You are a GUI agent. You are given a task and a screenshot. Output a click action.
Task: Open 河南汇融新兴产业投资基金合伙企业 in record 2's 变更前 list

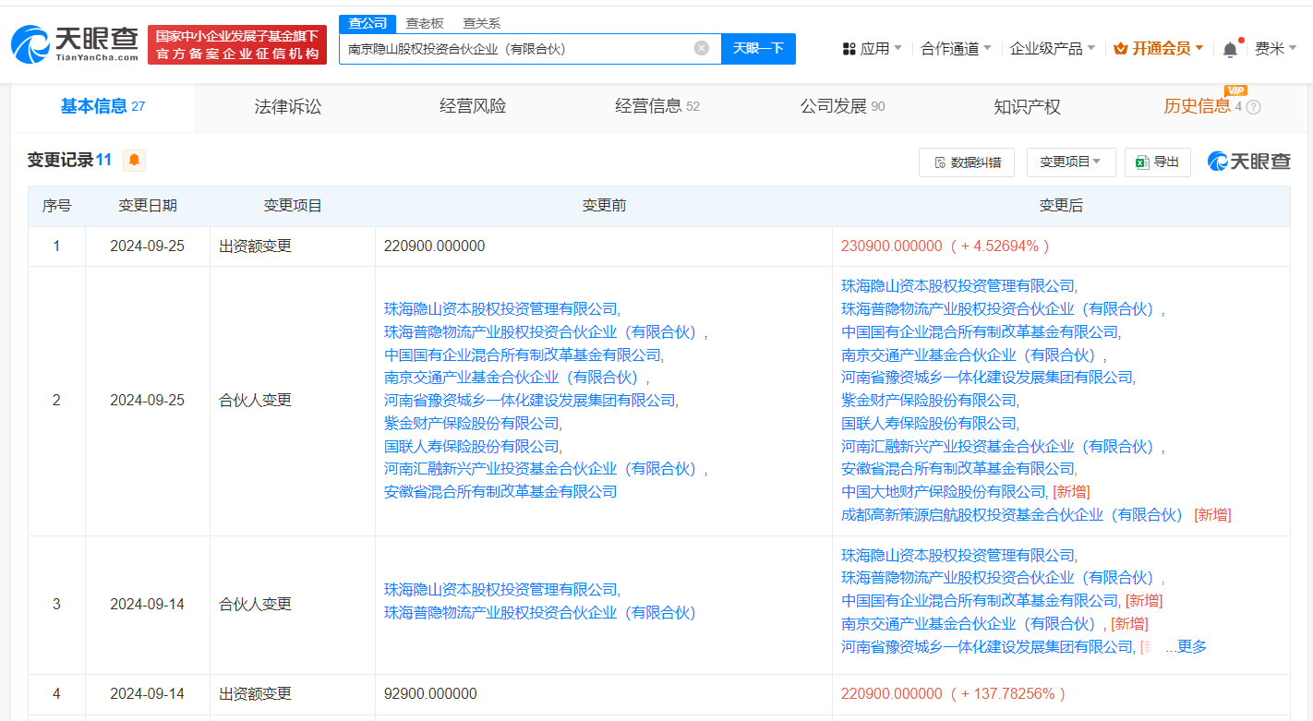(540, 469)
